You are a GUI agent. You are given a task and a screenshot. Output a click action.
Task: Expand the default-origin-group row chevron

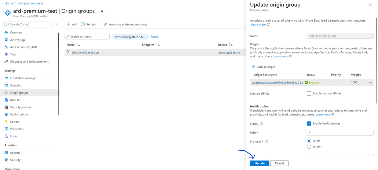click(x=68, y=52)
